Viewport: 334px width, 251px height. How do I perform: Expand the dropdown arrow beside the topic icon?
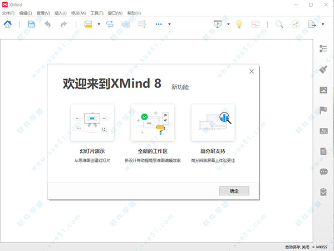click(x=99, y=24)
